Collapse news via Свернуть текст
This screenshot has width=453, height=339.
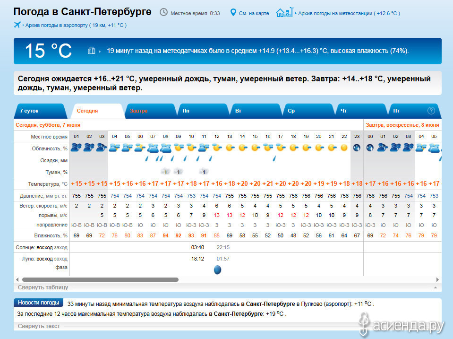(39, 326)
